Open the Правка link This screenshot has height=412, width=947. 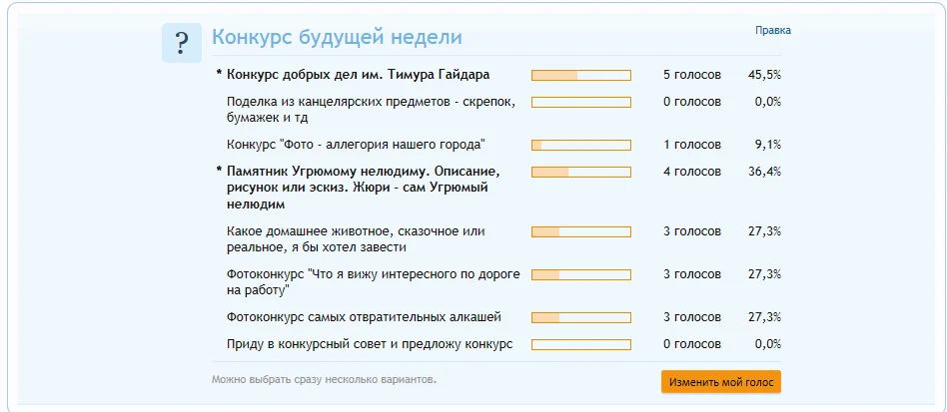773,30
